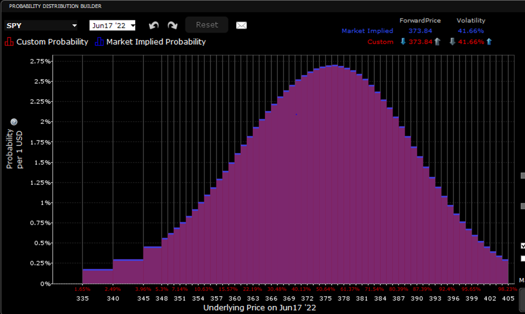Select the blue Market Implied row label
The image size is (525, 314).
tap(367, 31)
